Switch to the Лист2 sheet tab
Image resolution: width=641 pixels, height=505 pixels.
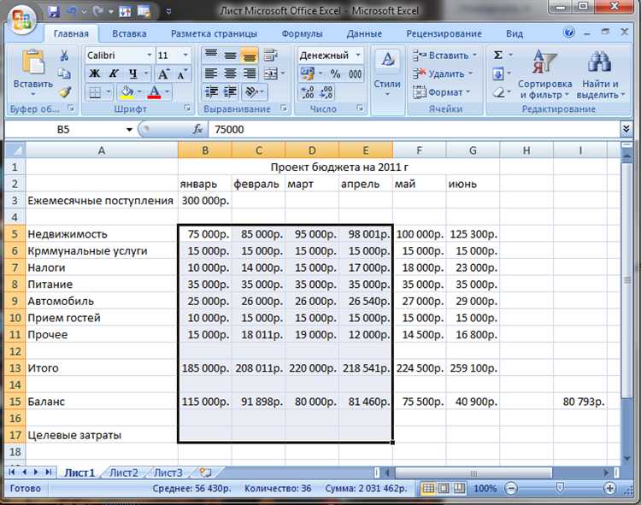coord(124,473)
